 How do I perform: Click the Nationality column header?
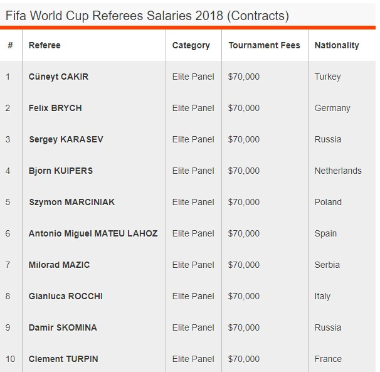[x=337, y=45]
